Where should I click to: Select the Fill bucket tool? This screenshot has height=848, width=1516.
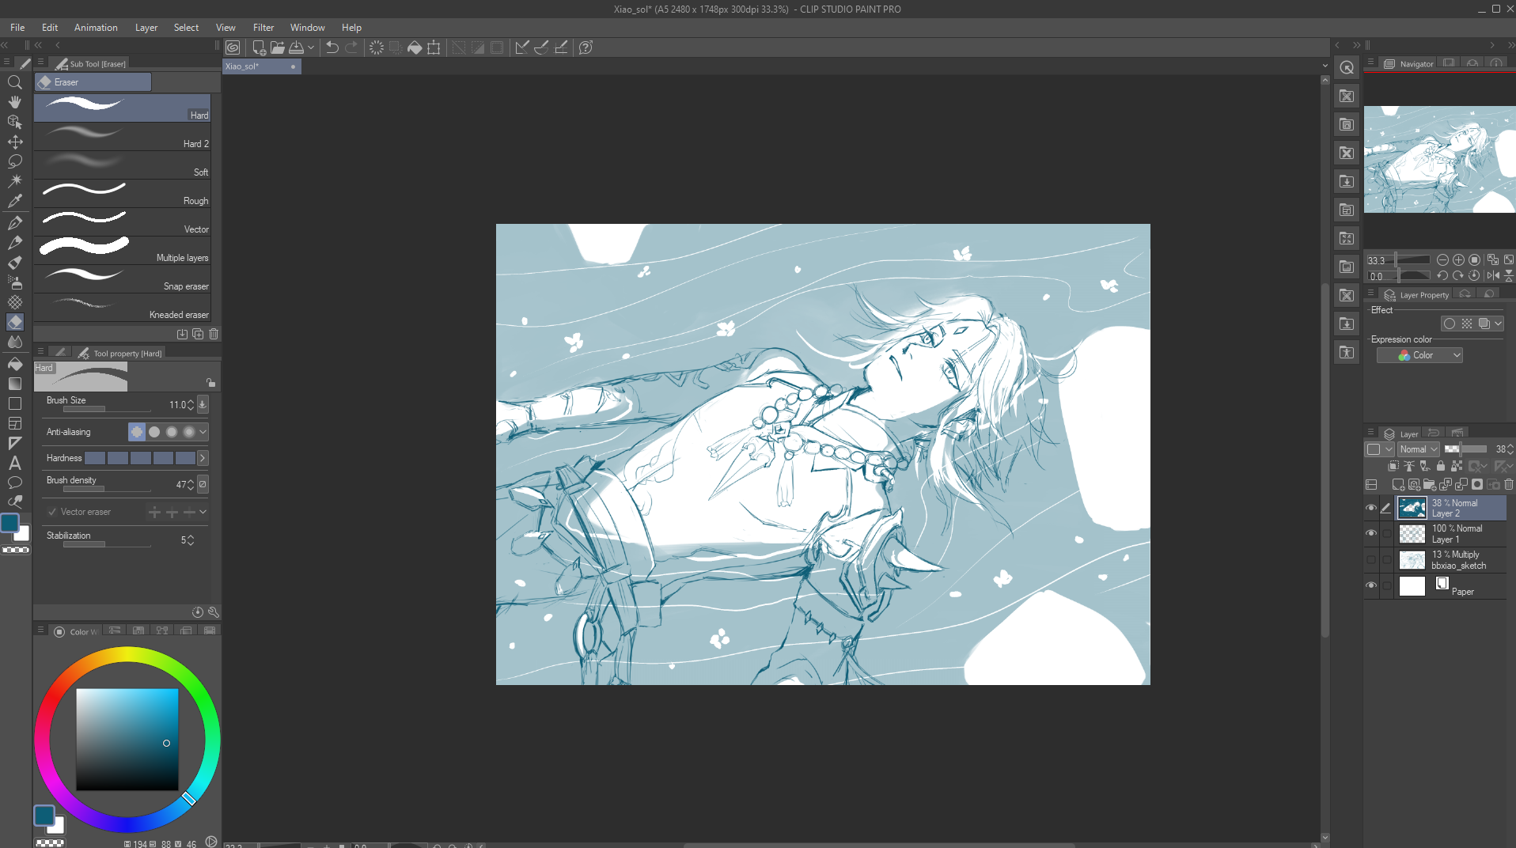tap(14, 364)
